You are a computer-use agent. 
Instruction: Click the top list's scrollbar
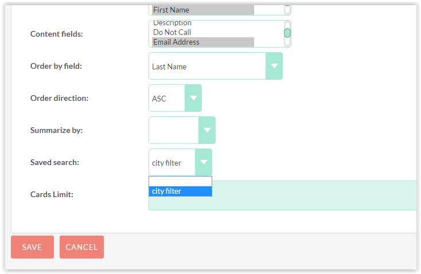click(x=287, y=10)
